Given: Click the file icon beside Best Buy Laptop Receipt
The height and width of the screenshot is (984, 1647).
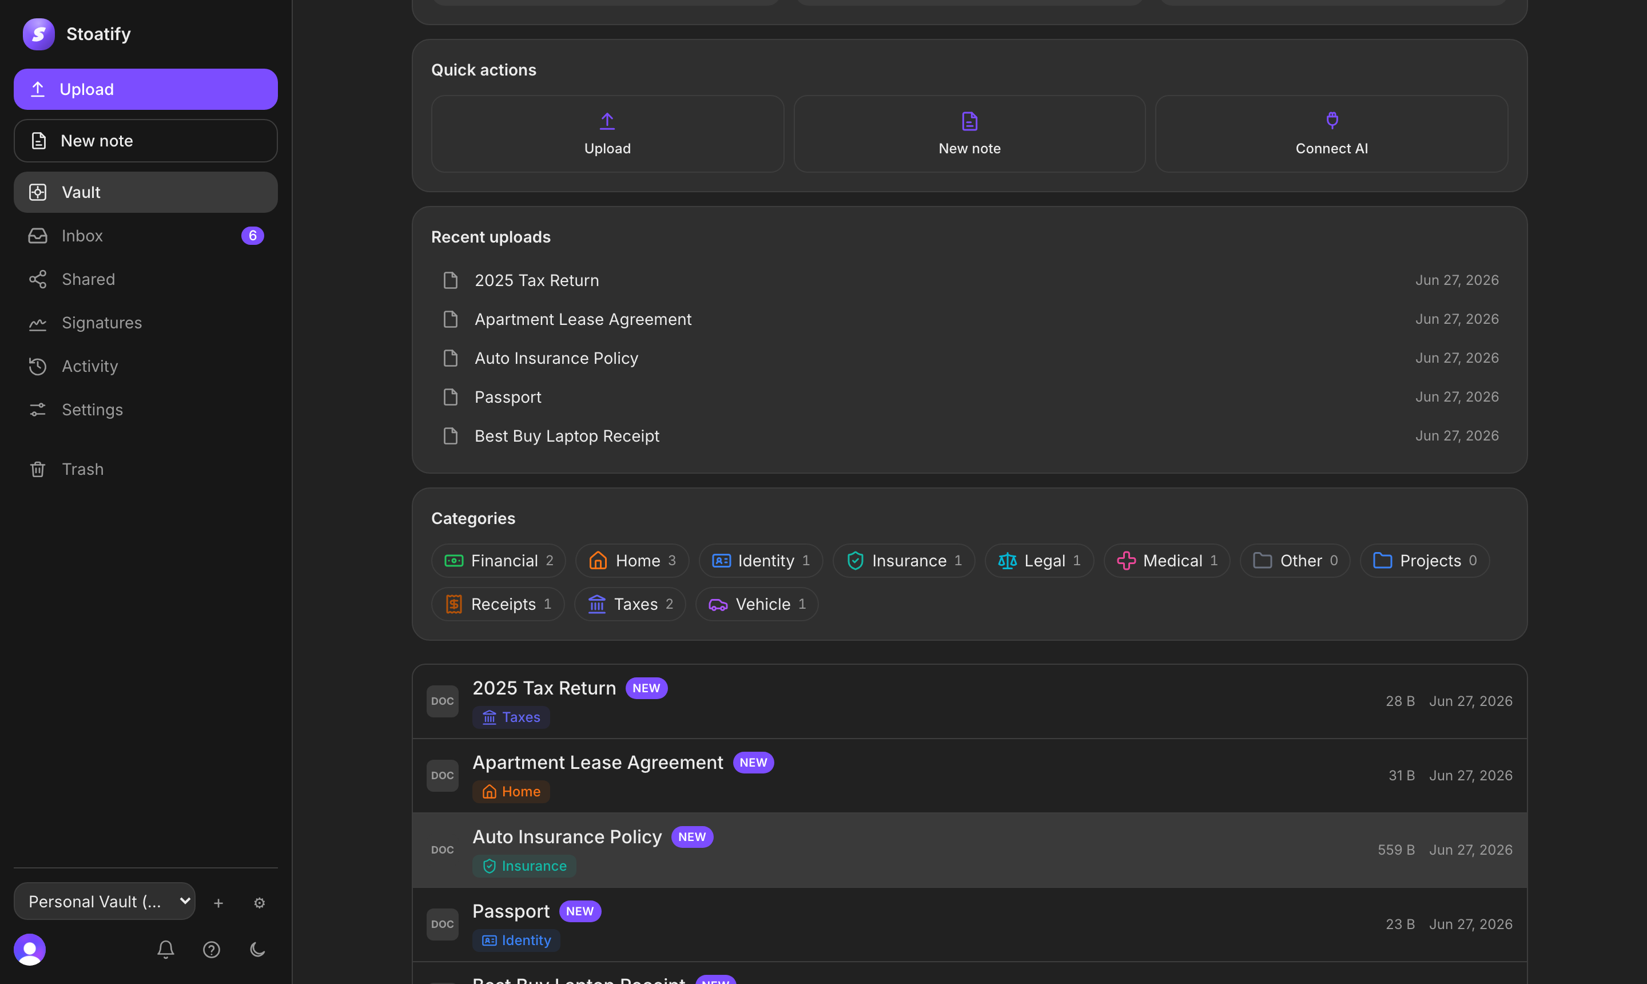Looking at the screenshot, I should point(451,435).
